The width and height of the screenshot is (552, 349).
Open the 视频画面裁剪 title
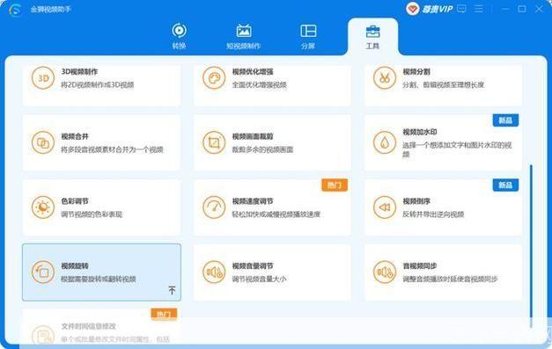253,136
